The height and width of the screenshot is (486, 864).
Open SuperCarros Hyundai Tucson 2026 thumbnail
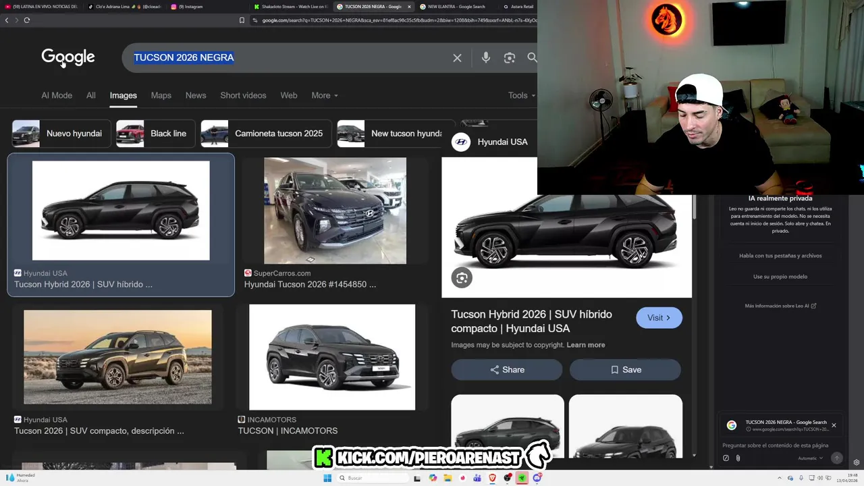[x=335, y=211]
